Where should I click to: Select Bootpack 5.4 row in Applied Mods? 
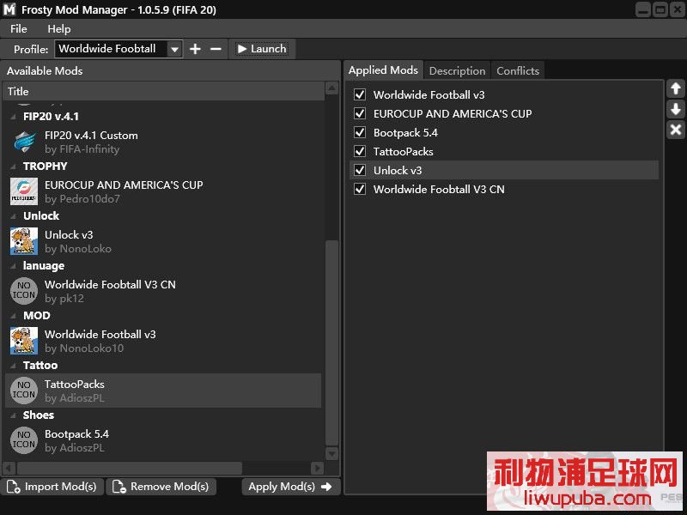[504, 132]
